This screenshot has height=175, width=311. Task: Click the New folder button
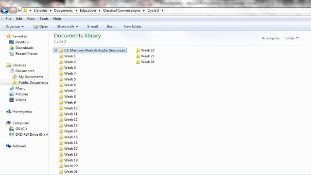[x=133, y=26]
